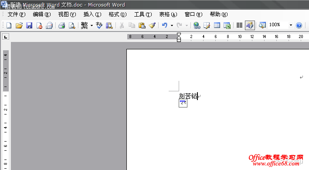Open Word Help with the question mark icon
Image resolution: width=309 pixels, height=170 pixels.
(x=299, y=25)
